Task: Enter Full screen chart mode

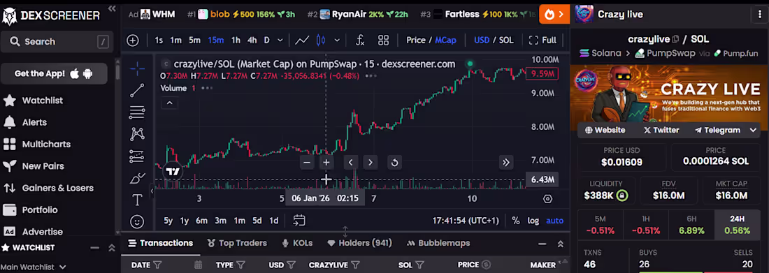Action: coord(542,40)
